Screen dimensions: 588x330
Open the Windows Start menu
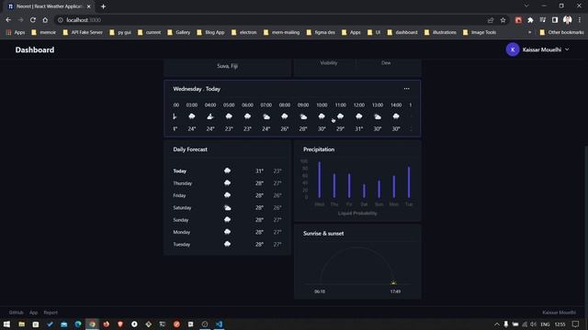point(6,324)
